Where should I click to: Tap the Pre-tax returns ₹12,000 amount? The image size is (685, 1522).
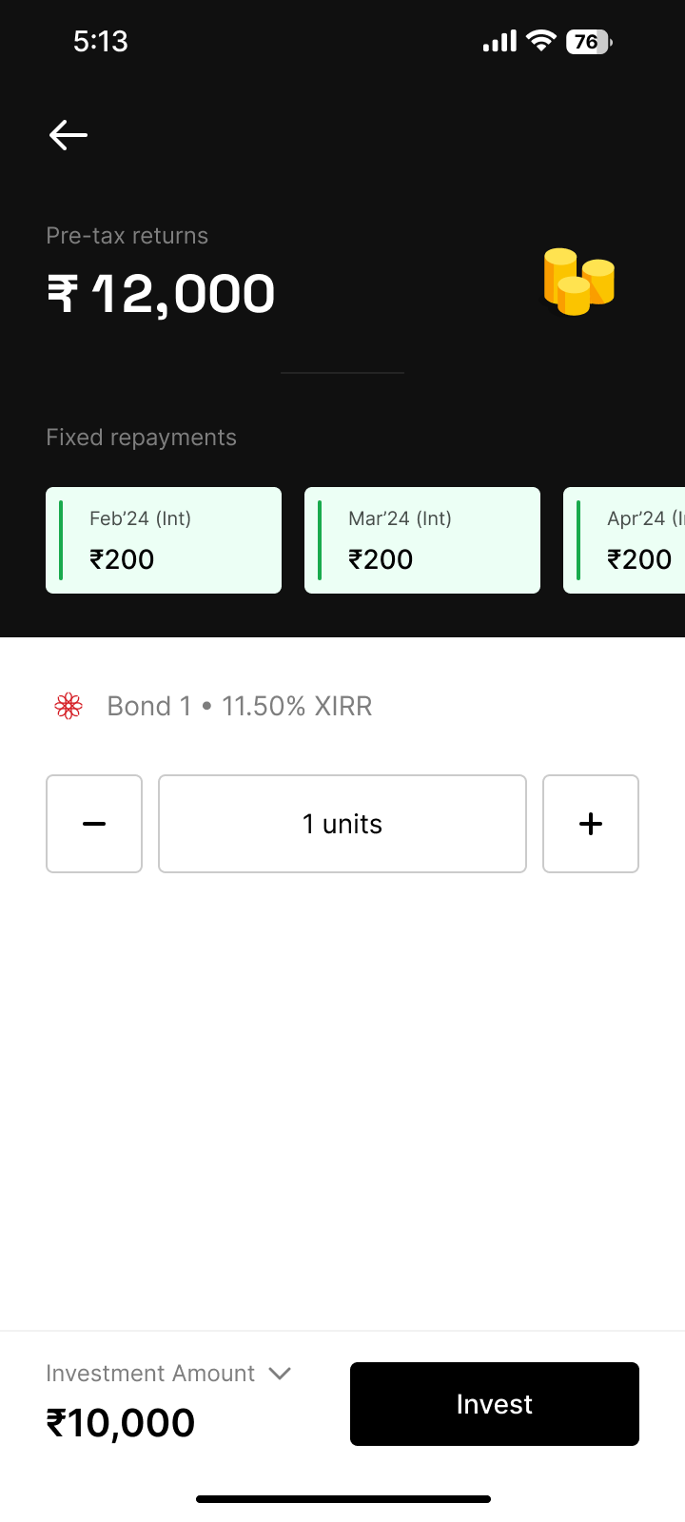(162, 293)
